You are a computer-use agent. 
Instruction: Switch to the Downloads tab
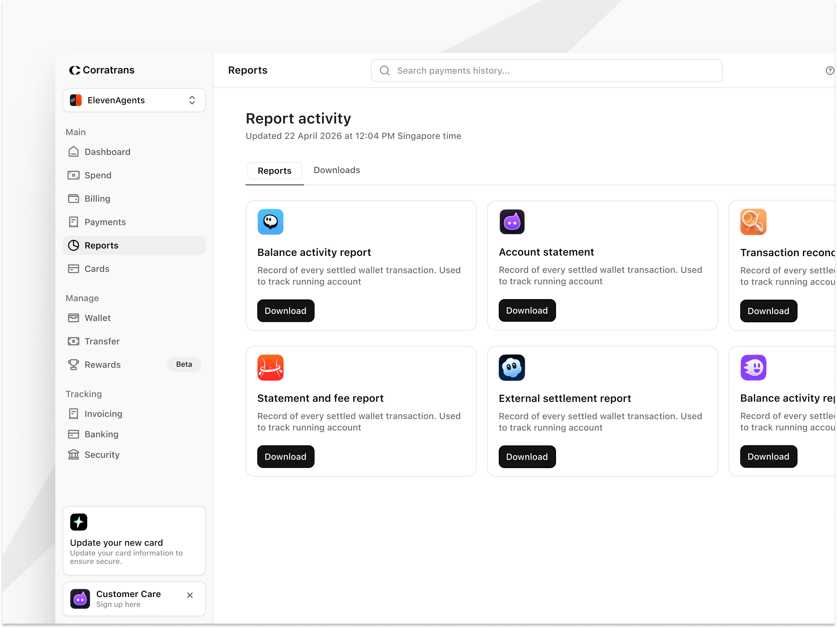pyautogui.click(x=337, y=170)
